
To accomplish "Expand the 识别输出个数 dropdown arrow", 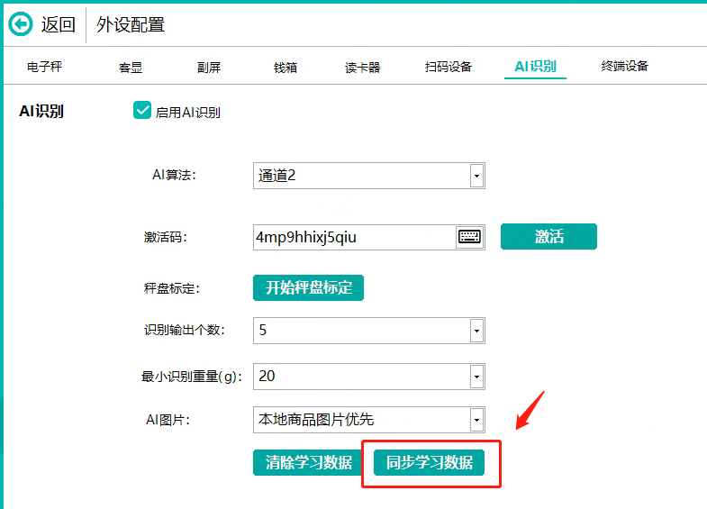I will [x=476, y=331].
